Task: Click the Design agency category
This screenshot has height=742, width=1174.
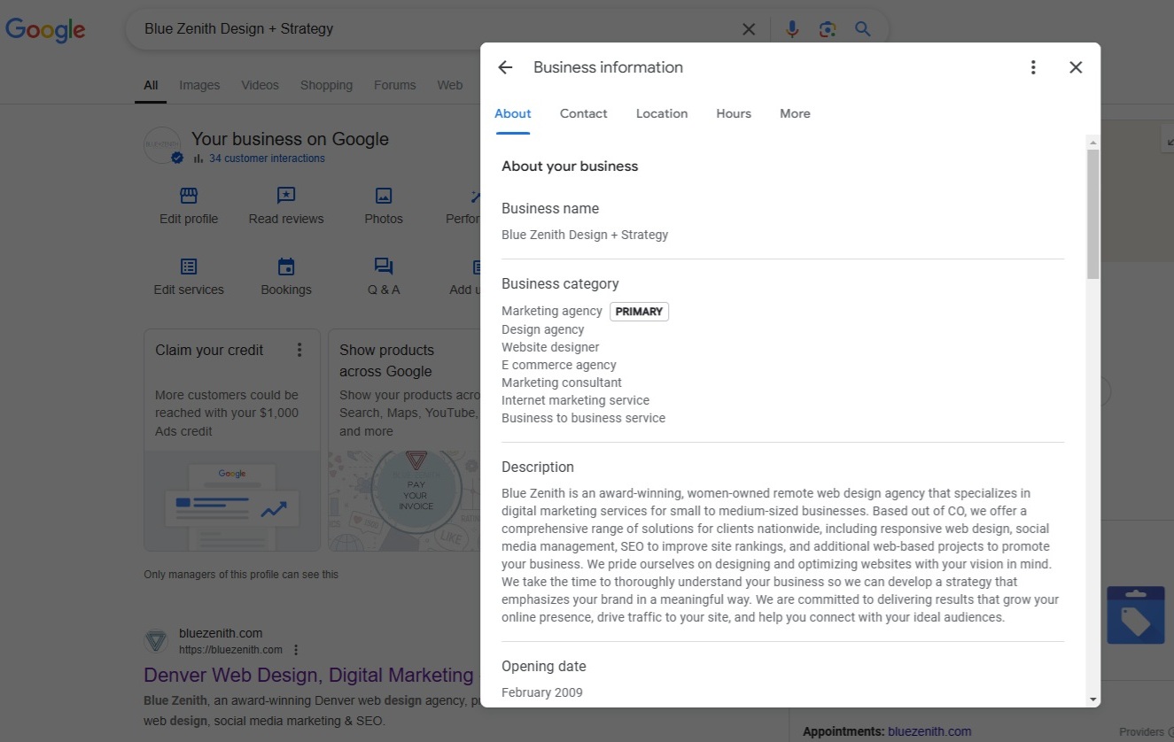Action: click(543, 329)
